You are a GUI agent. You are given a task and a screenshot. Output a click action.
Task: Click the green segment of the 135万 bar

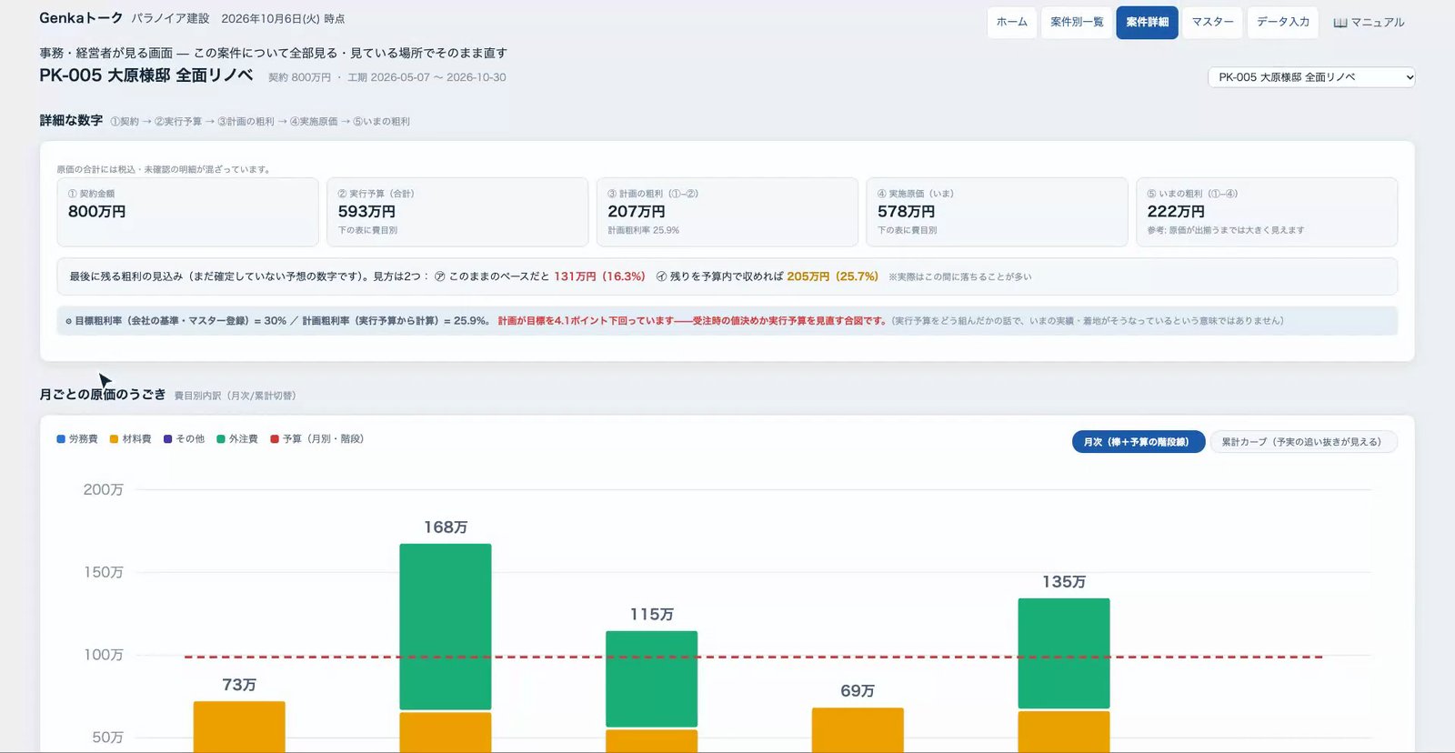1064,653
